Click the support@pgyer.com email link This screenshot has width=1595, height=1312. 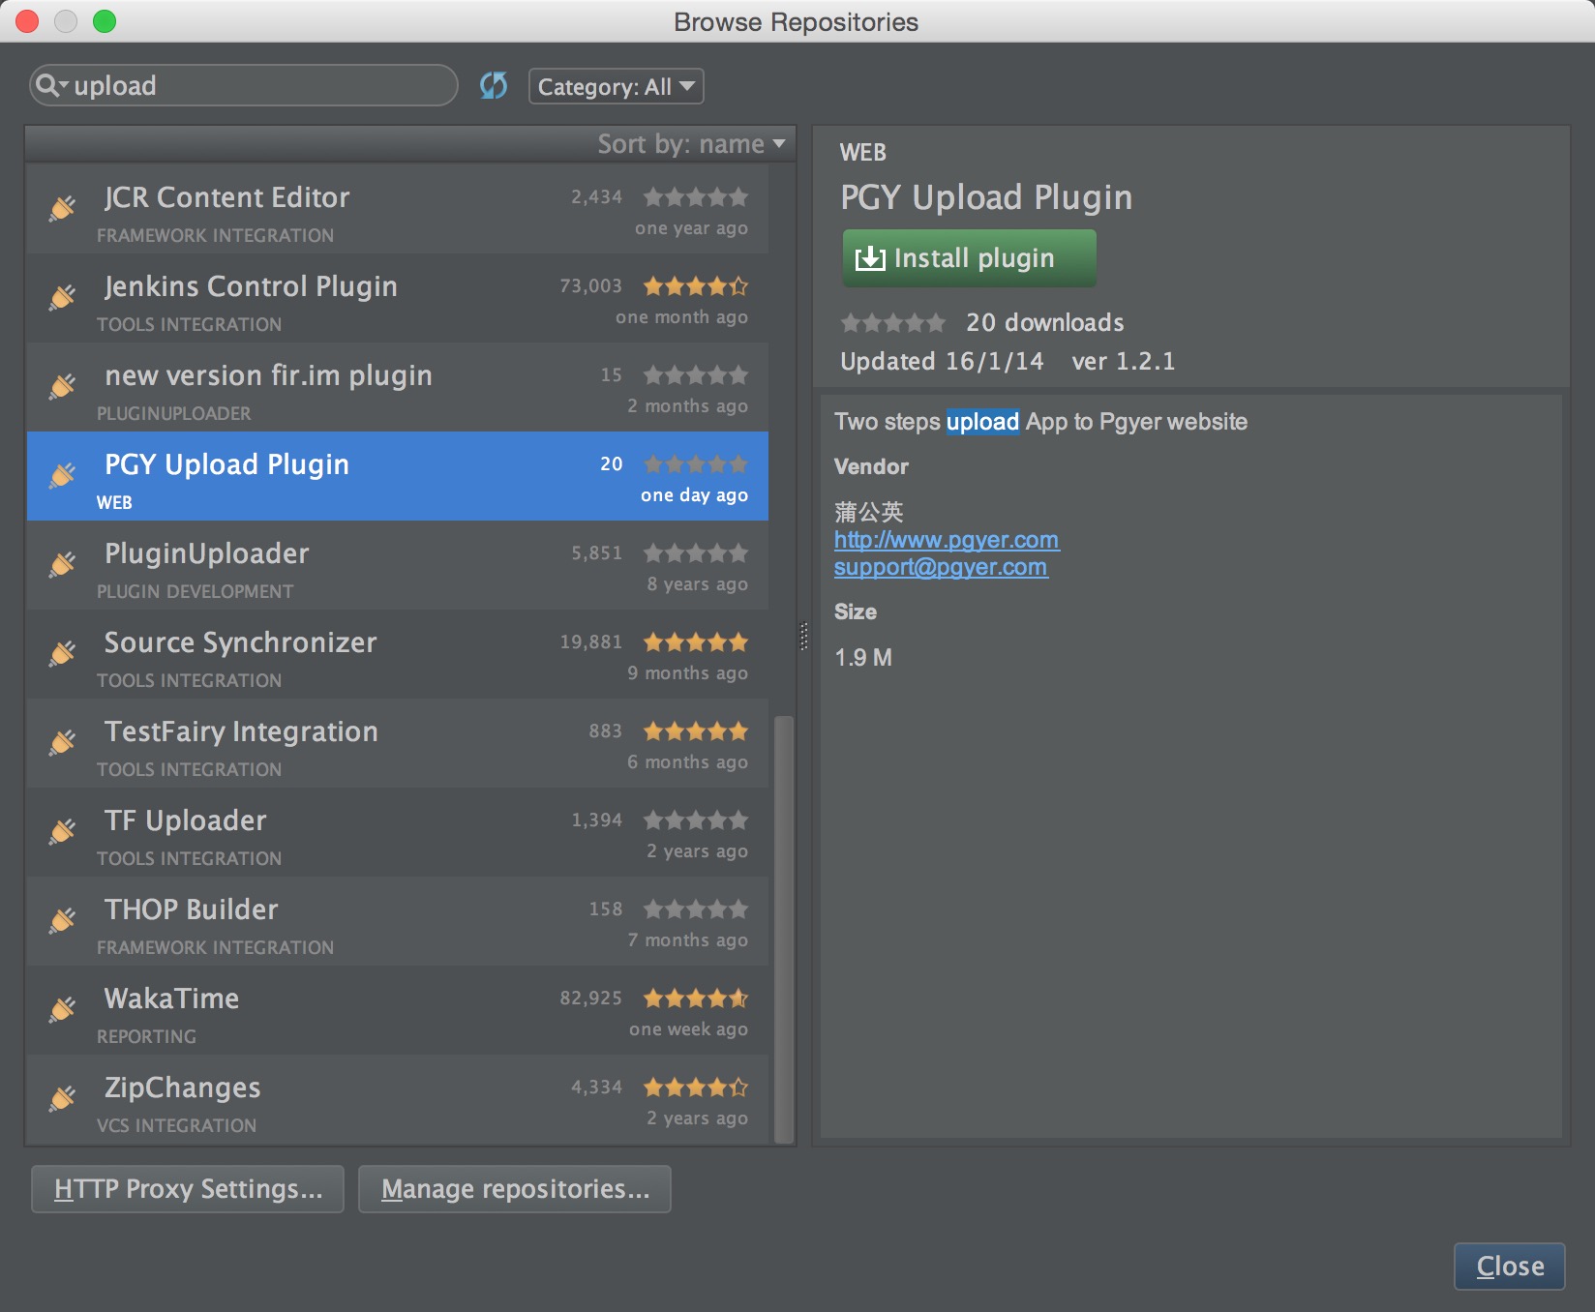coord(940,567)
